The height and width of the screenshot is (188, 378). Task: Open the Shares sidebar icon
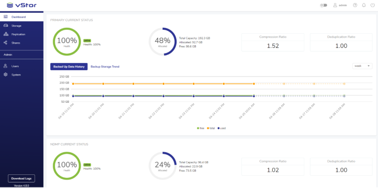point(6,43)
